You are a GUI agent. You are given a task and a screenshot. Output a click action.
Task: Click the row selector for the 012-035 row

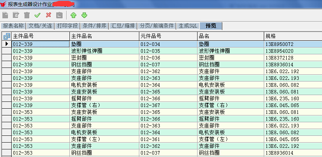[7, 51]
